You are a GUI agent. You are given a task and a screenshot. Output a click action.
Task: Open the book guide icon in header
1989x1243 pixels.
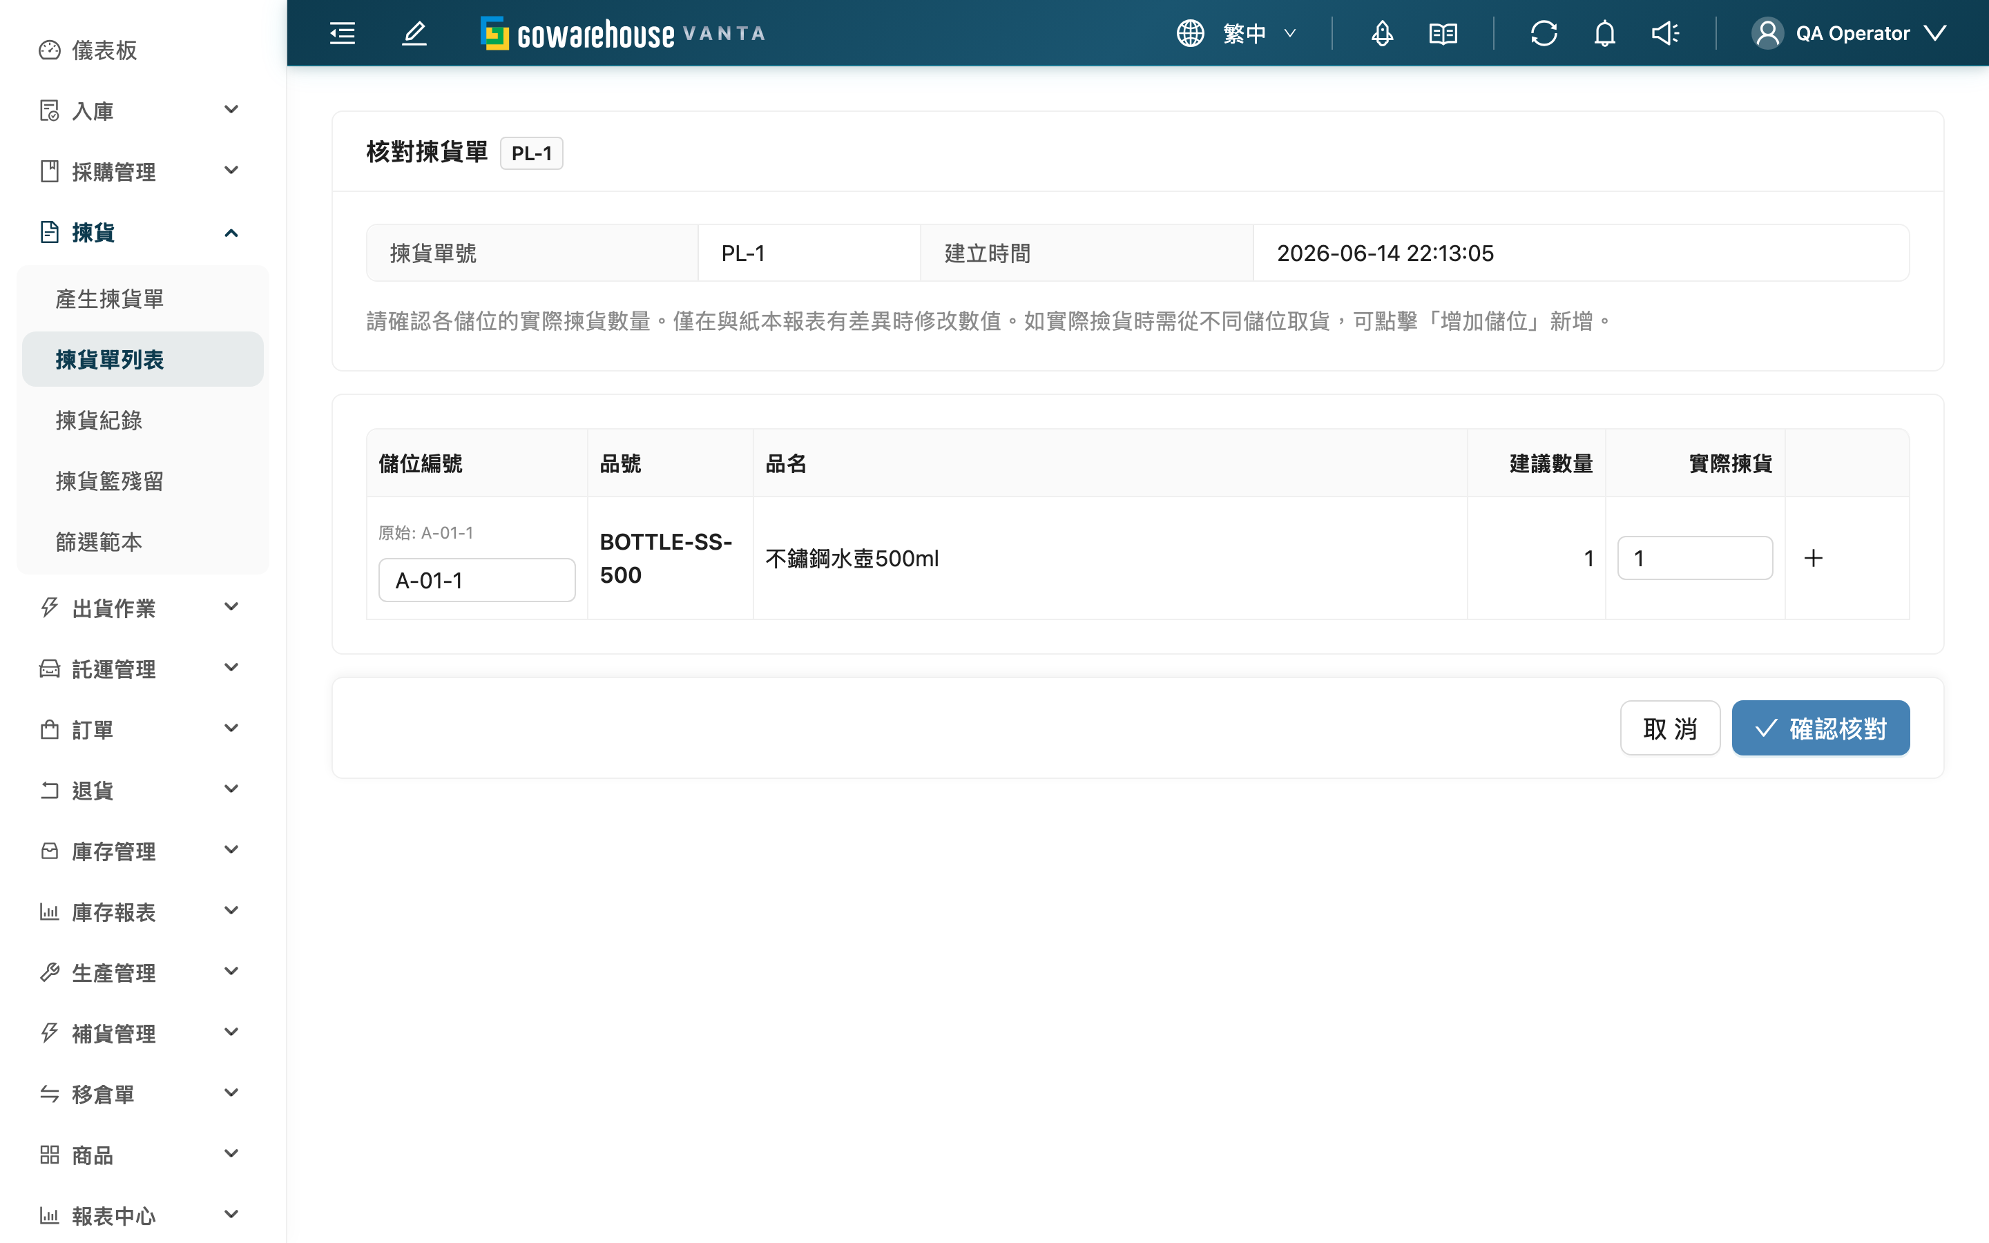pyautogui.click(x=1443, y=34)
